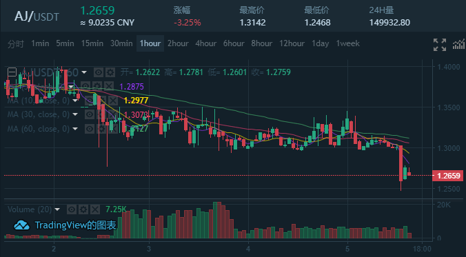Select the 1day interval
This screenshot has height=257, width=466.
[320, 43]
